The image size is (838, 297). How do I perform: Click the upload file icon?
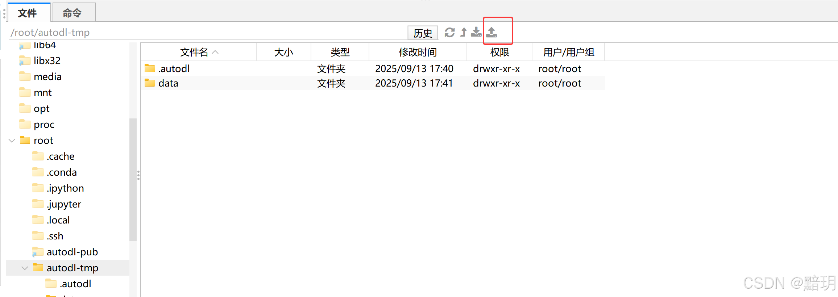point(491,32)
